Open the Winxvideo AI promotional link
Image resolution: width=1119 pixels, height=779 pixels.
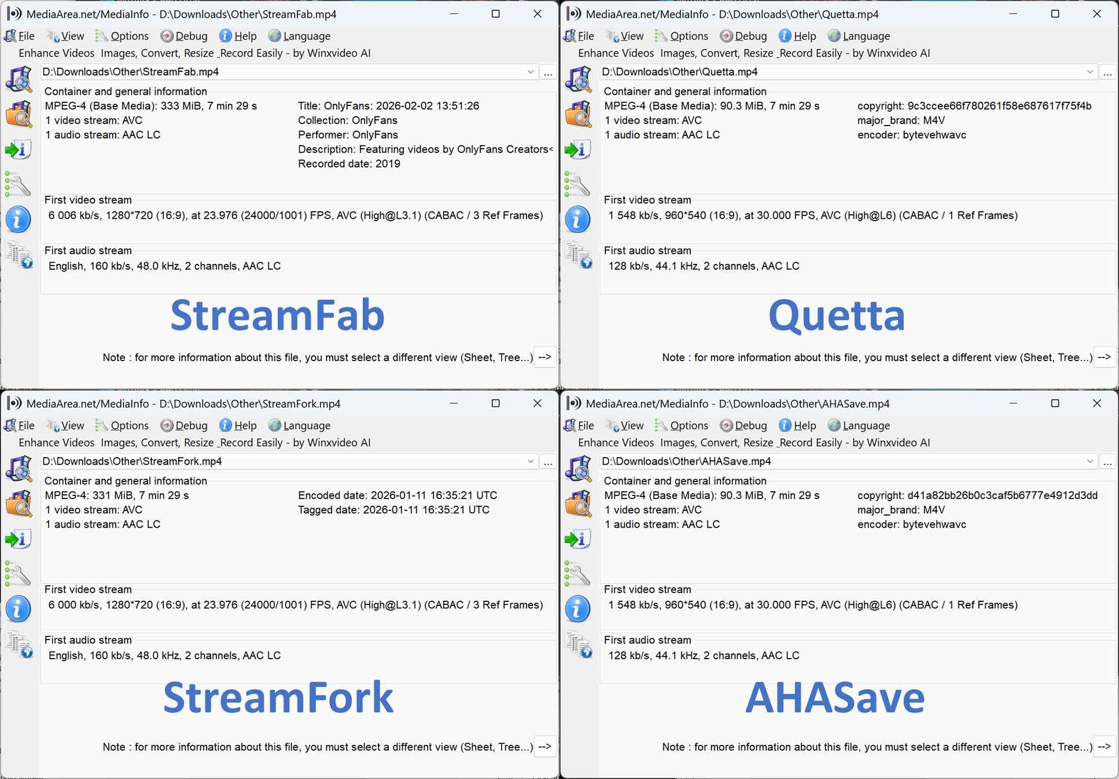click(194, 53)
